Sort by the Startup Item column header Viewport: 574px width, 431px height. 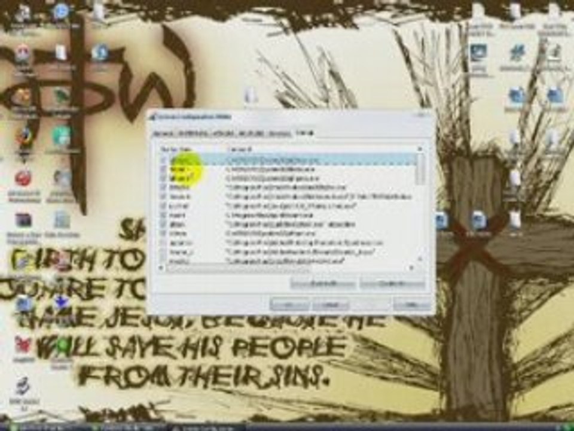click(191, 149)
